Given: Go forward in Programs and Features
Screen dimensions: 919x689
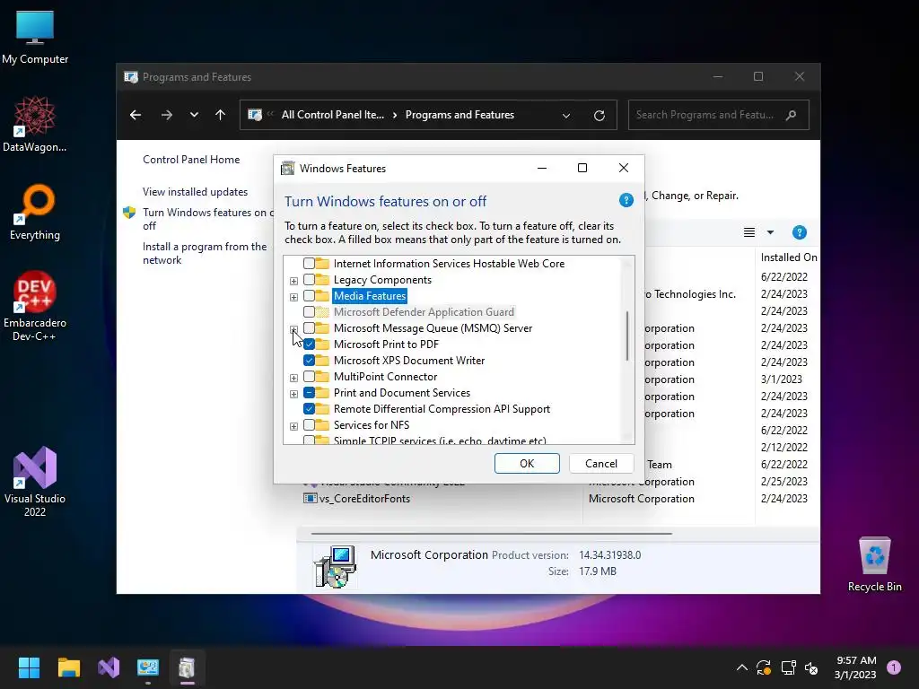Looking at the screenshot, I should pos(167,115).
